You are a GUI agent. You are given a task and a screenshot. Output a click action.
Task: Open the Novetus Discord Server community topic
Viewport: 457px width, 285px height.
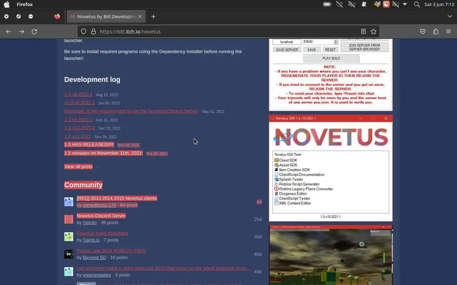click(101, 216)
